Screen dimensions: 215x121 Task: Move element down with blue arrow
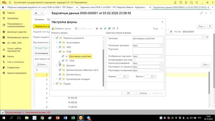105,29
